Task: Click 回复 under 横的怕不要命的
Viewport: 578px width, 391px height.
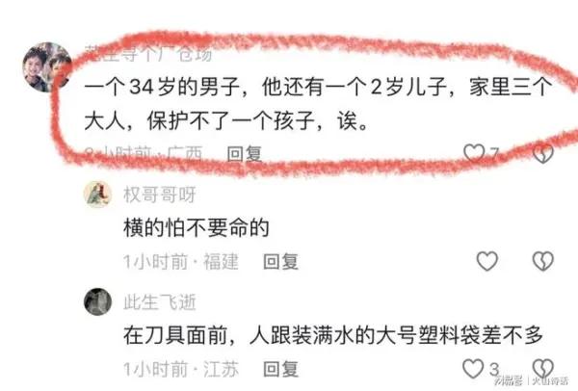Action: pyautogui.click(x=280, y=261)
